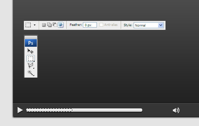This screenshot has width=199, height=126.
Task: Select the Move tool
Action: 31,51
